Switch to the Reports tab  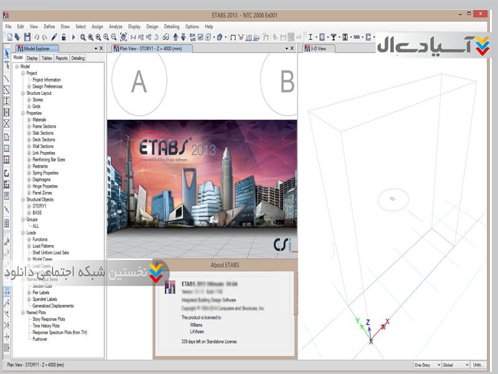pyautogui.click(x=62, y=58)
